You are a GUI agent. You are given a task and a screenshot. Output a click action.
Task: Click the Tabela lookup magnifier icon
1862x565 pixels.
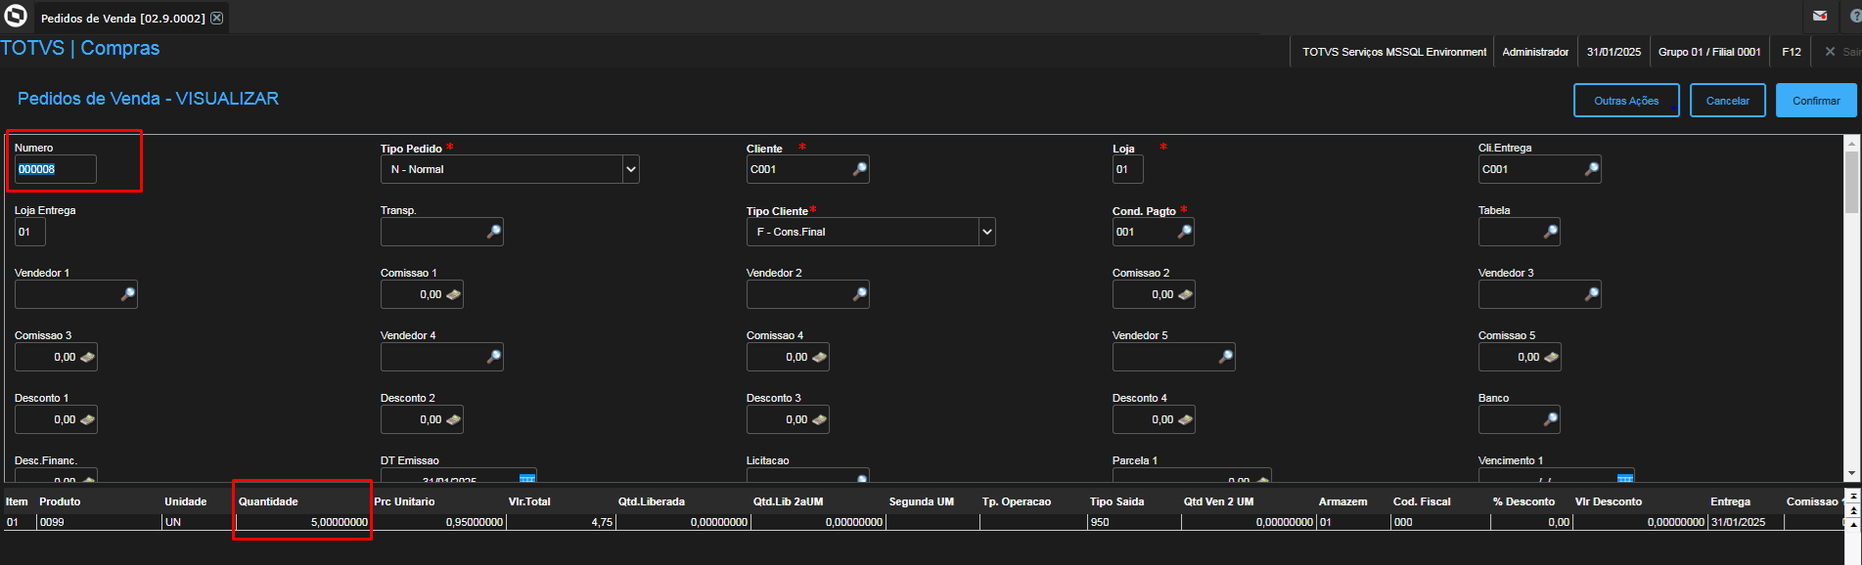pyautogui.click(x=1550, y=232)
